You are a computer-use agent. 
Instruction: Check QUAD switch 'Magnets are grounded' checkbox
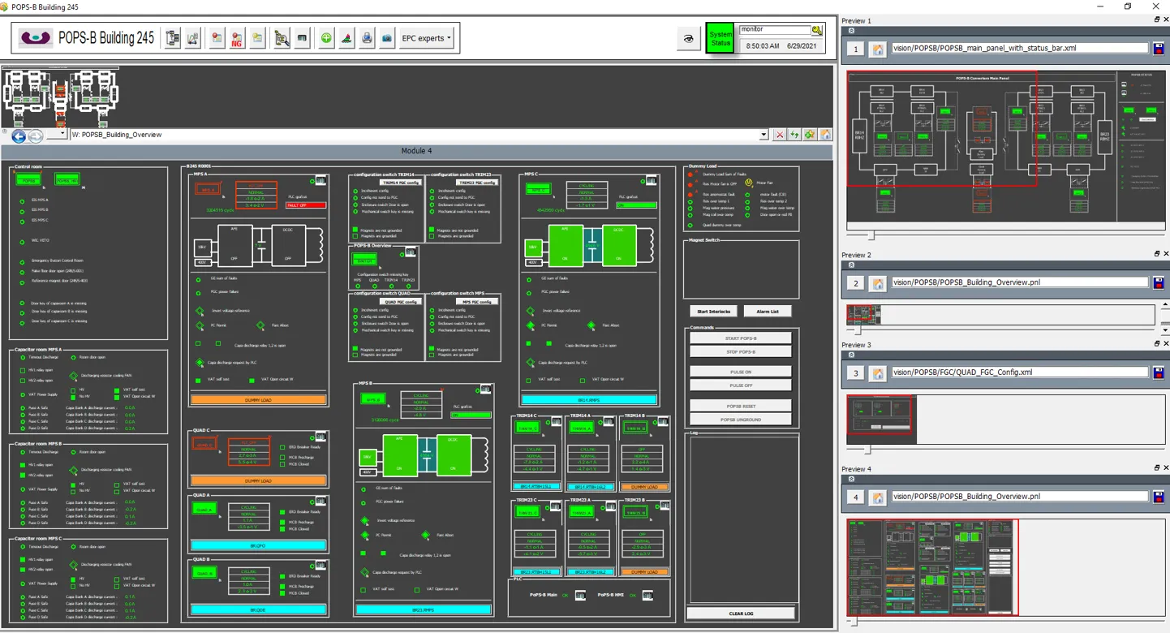coord(355,355)
